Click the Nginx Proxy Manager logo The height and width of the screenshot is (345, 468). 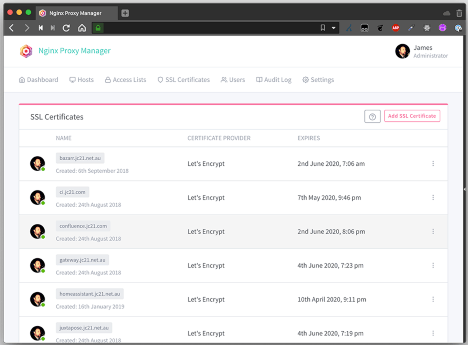click(x=26, y=51)
